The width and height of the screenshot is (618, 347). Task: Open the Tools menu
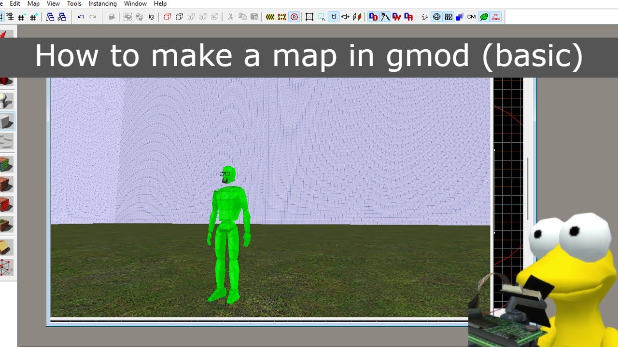(74, 3)
